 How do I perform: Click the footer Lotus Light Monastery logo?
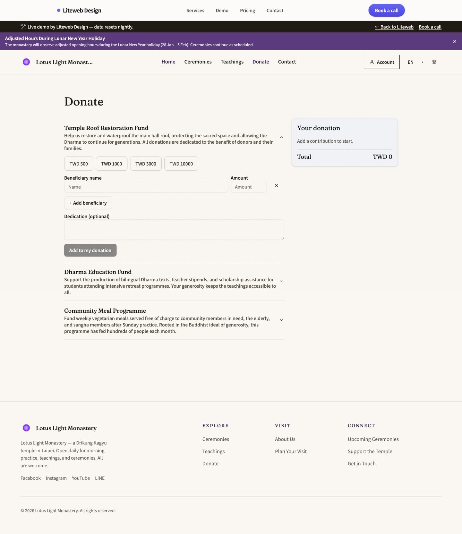tap(26, 428)
